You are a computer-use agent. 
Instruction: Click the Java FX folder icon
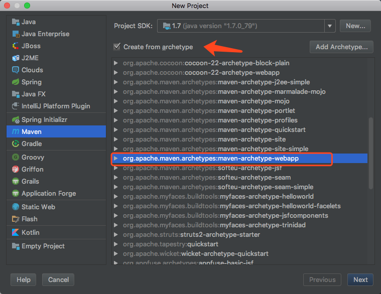point(15,94)
